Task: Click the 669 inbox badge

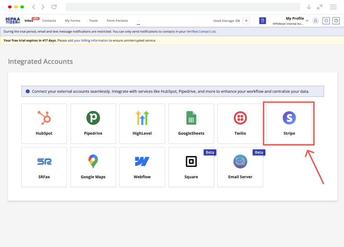Action: [x=36, y=19]
